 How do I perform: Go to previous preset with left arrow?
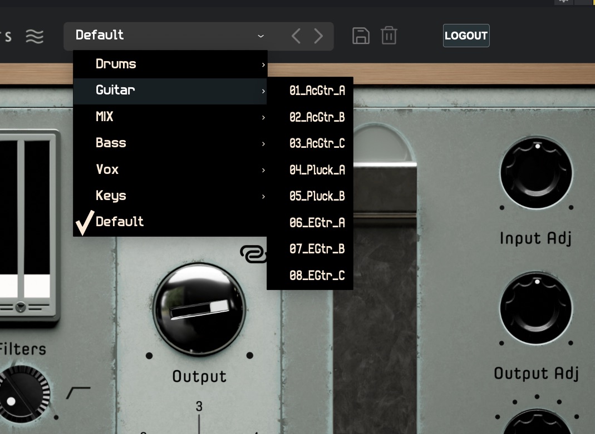pyautogui.click(x=296, y=36)
